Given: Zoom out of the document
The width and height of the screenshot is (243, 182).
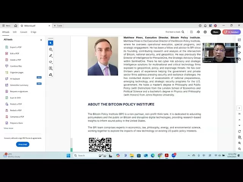Looking at the screenshot, I should pos(240,149).
